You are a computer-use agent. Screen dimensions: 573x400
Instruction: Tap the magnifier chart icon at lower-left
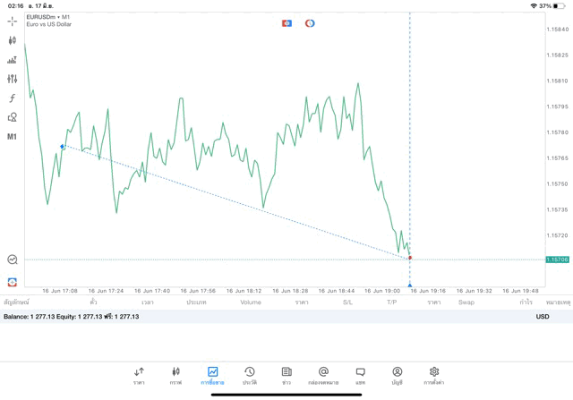point(13,260)
